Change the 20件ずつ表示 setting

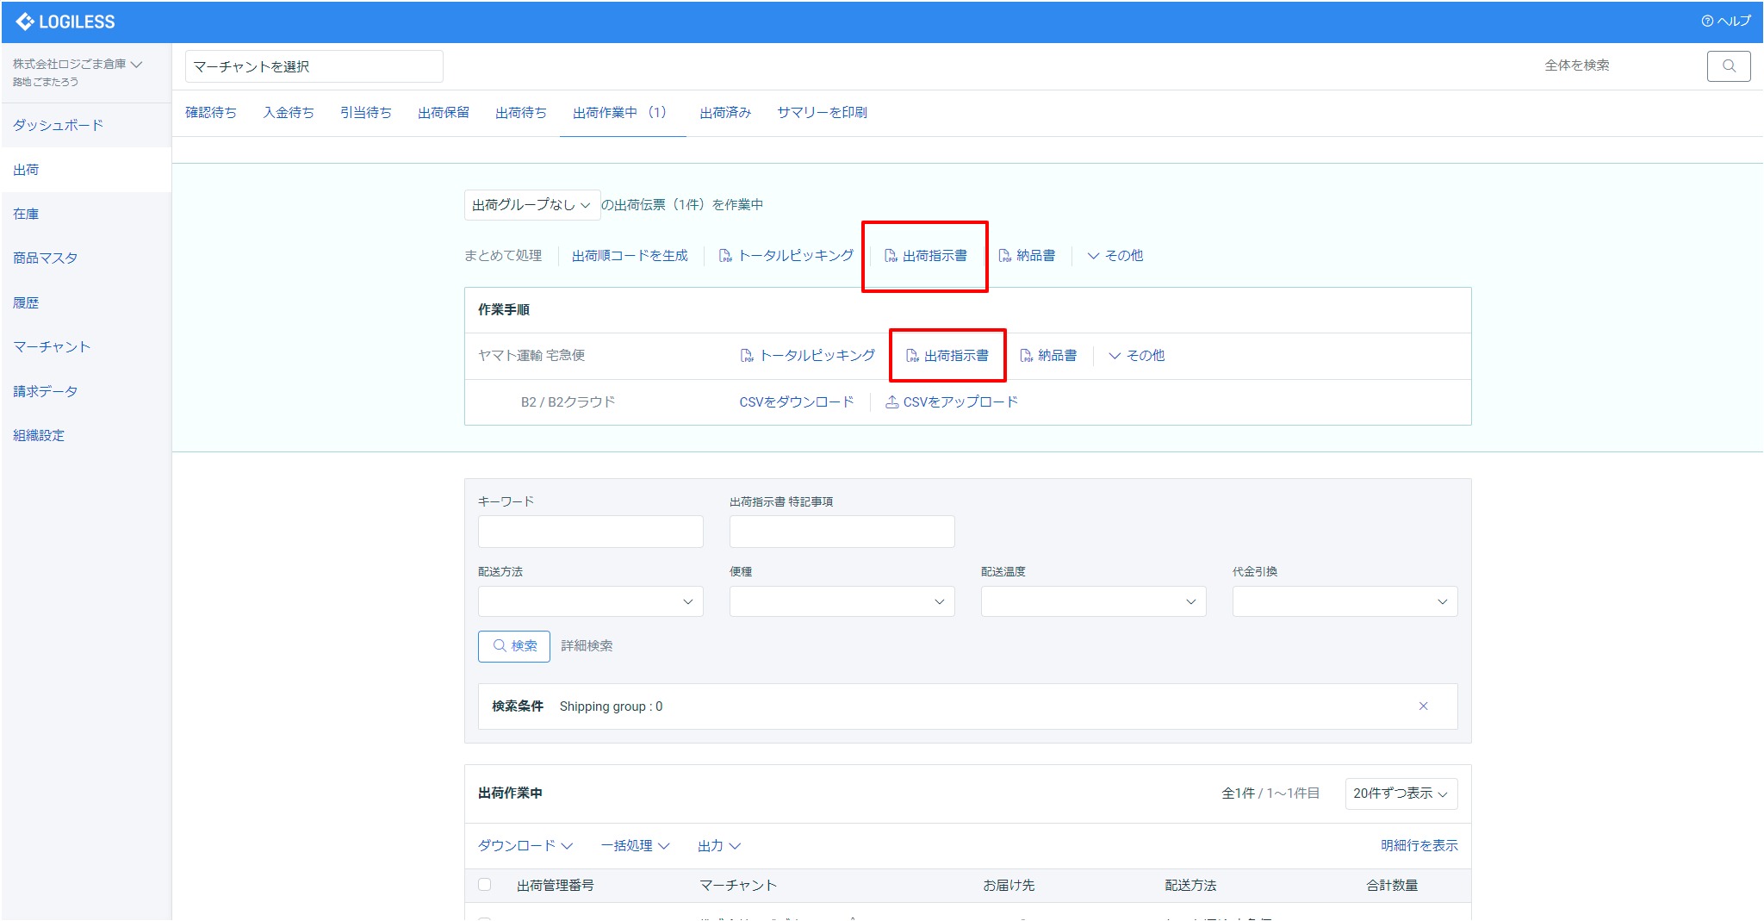(x=1401, y=793)
